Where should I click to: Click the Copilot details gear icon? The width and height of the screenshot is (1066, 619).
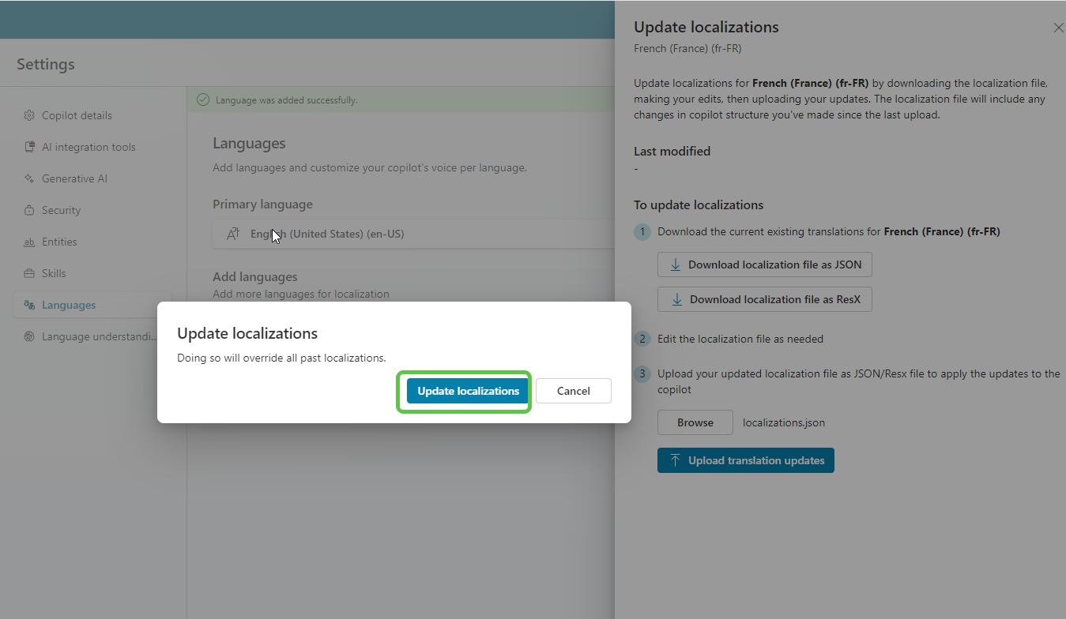coord(29,115)
